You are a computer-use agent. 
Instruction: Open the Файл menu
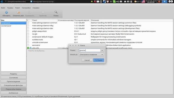3,8
